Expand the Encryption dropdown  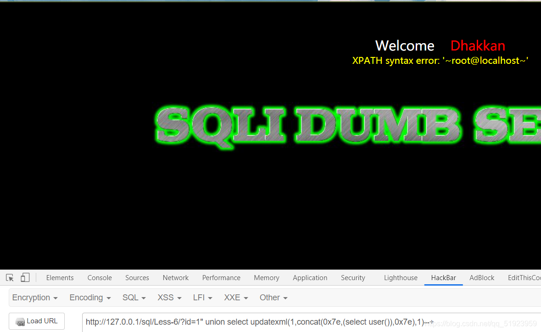pos(35,298)
